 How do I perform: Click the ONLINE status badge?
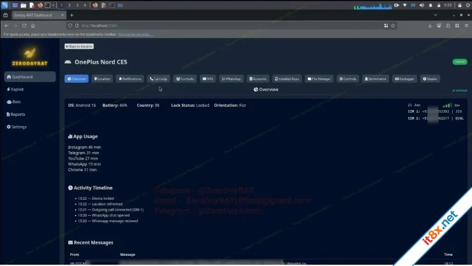(460, 62)
